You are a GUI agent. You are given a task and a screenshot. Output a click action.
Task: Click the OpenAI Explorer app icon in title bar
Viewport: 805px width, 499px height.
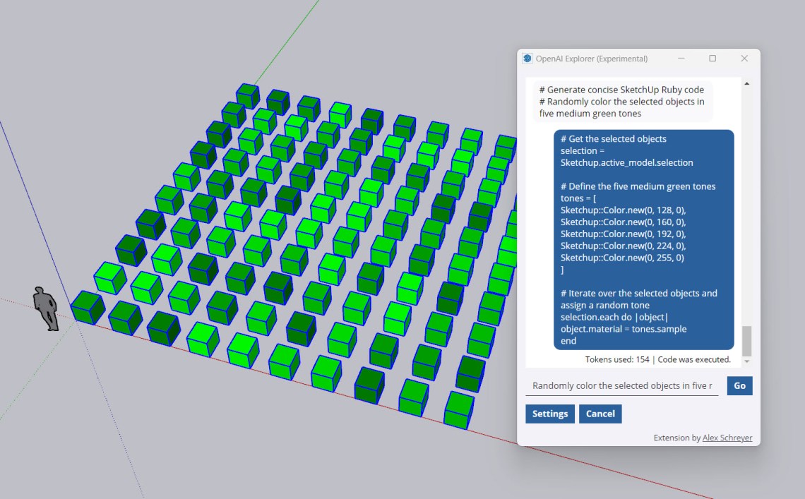pos(527,59)
